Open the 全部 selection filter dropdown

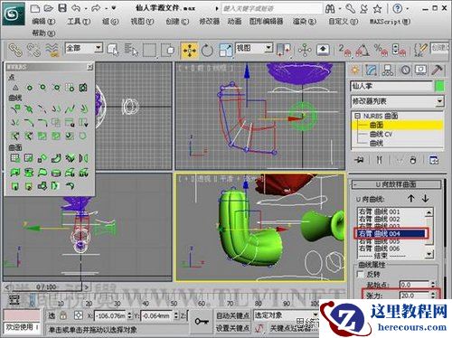pyautogui.click(x=99, y=48)
